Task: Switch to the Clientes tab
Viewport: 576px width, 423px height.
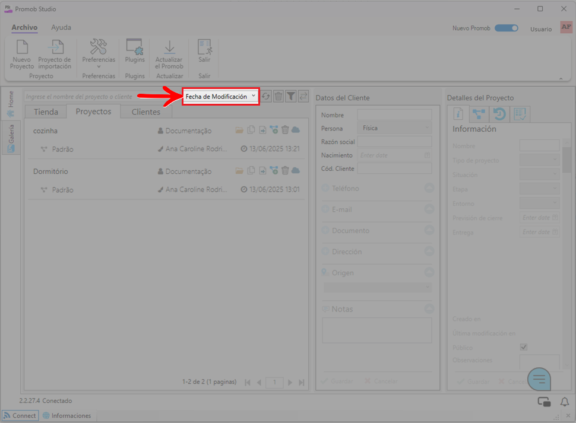Action: coord(146,112)
